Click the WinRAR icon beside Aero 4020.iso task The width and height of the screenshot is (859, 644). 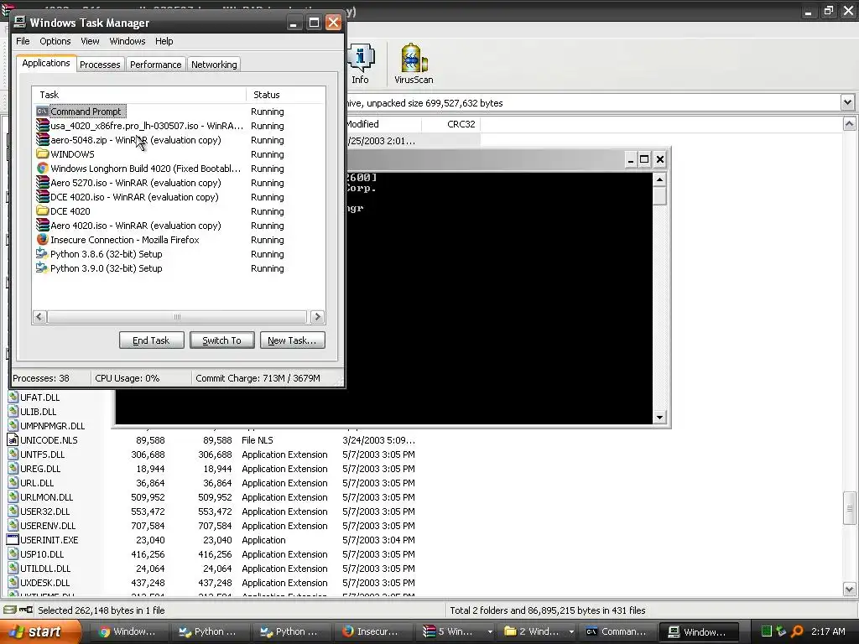(42, 225)
